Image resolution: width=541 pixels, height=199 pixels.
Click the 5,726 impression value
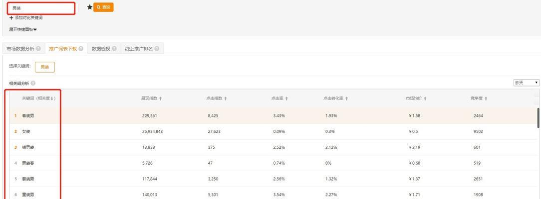(x=147, y=163)
